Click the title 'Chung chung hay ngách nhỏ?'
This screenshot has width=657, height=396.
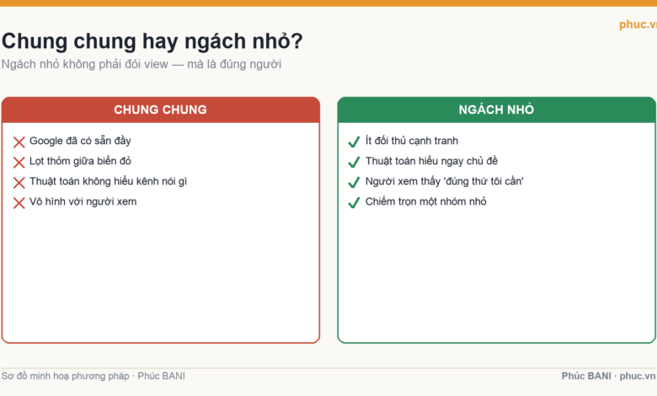pyautogui.click(x=152, y=41)
